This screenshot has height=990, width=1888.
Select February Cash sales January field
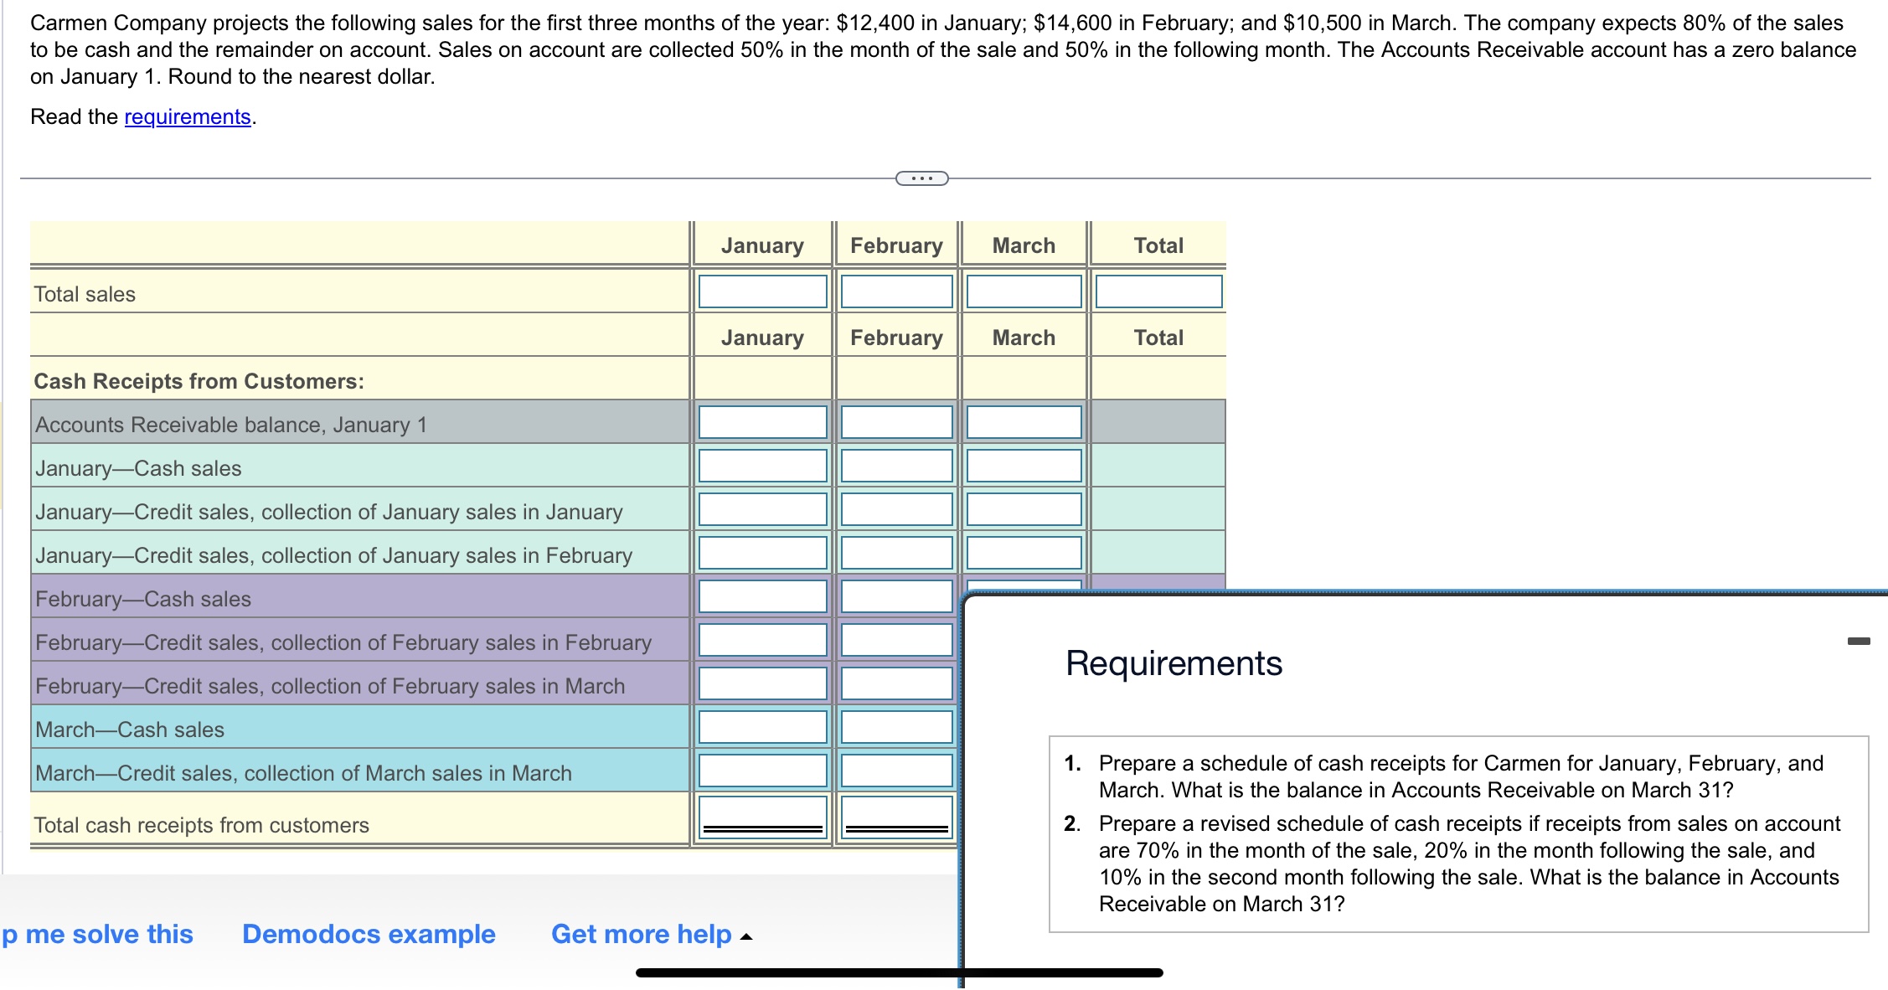[762, 596]
